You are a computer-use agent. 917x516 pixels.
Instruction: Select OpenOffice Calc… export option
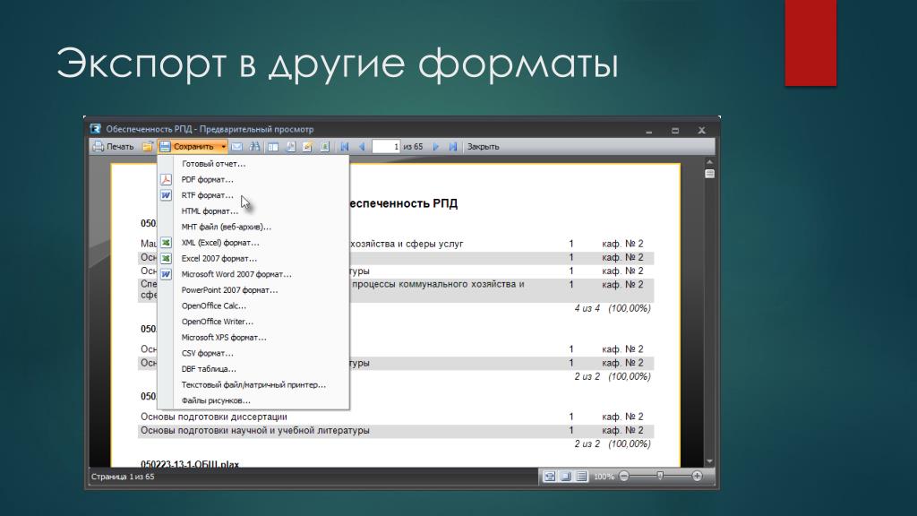(x=253, y=306)
